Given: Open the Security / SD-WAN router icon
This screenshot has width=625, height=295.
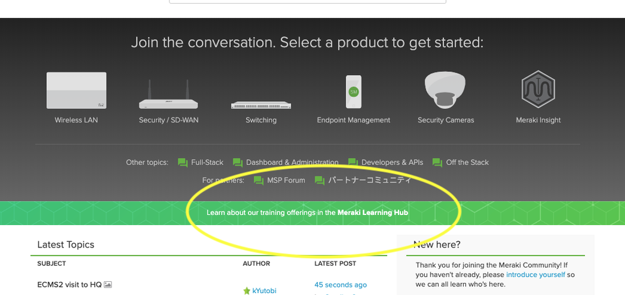Looking at the screenshot, I should pyautogui.click(x=168, y=94).
